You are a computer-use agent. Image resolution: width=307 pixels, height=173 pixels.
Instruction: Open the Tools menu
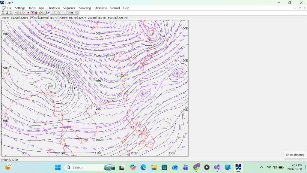[32, 8]
